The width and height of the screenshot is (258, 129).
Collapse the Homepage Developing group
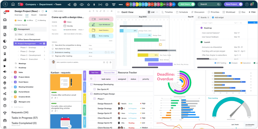(91, 84)
